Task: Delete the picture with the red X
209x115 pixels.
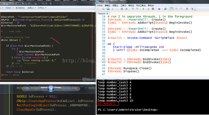Action: pos(76,89)
